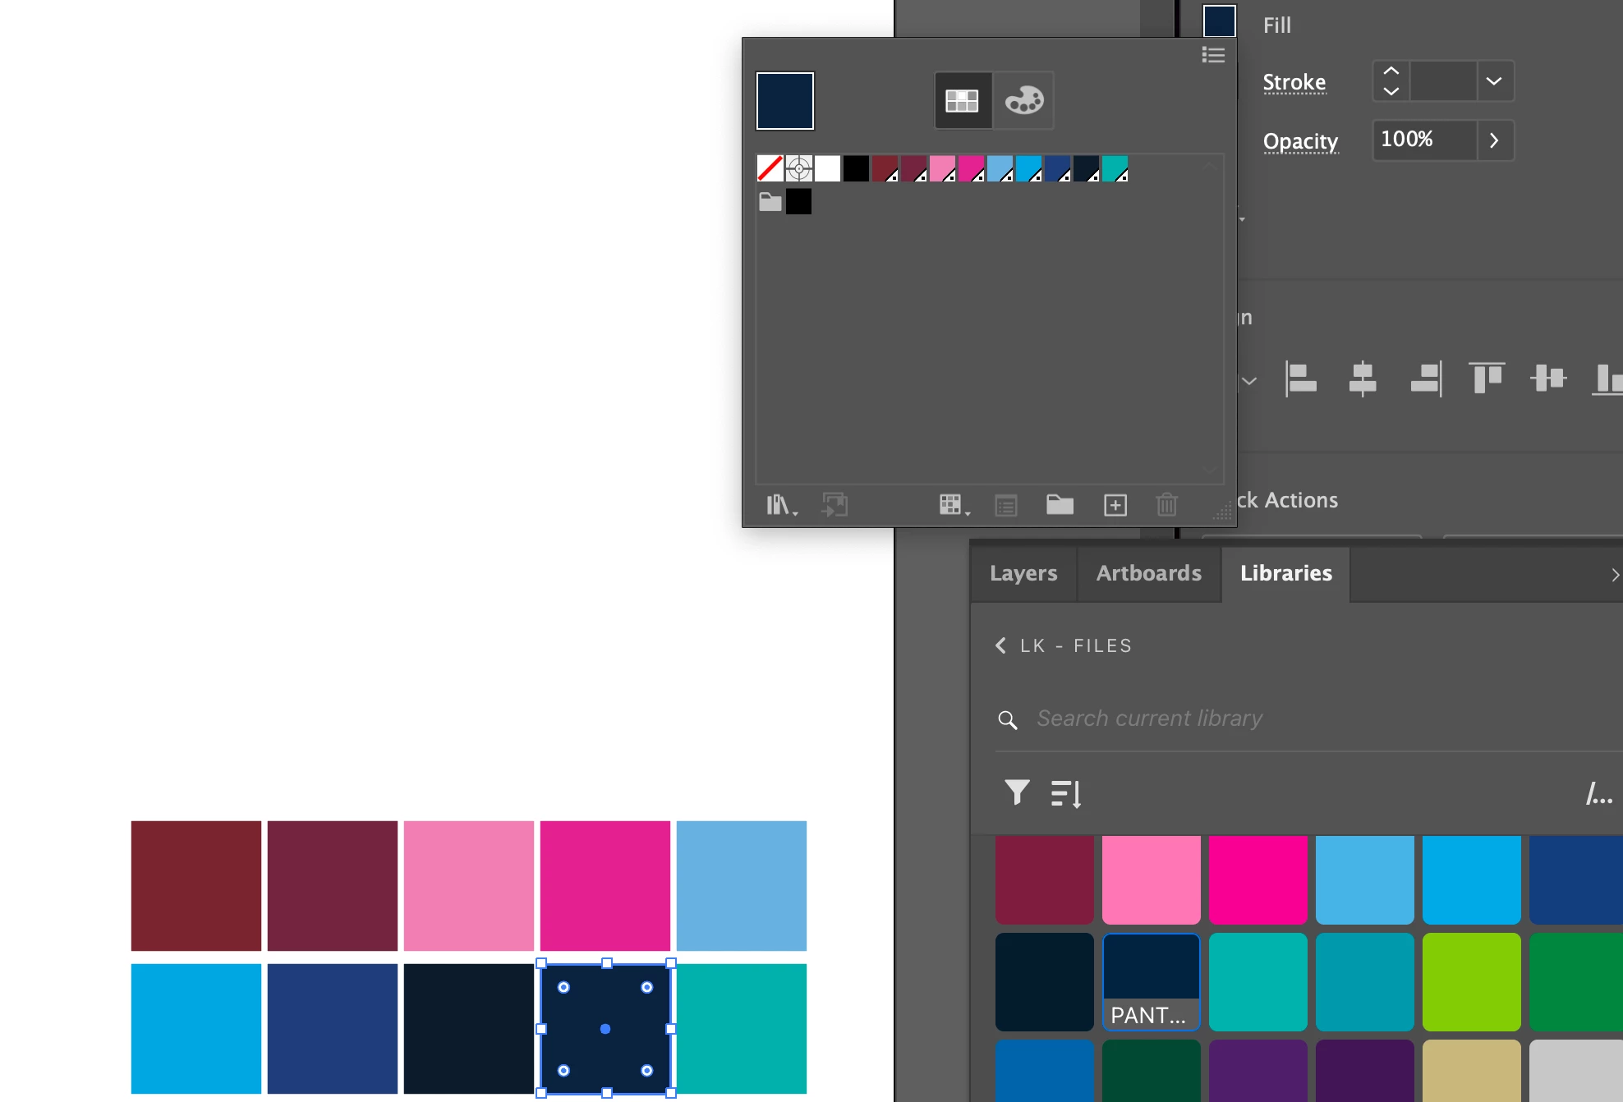
Task: Click the library sort order icon
Action: tap(1066, 793)
